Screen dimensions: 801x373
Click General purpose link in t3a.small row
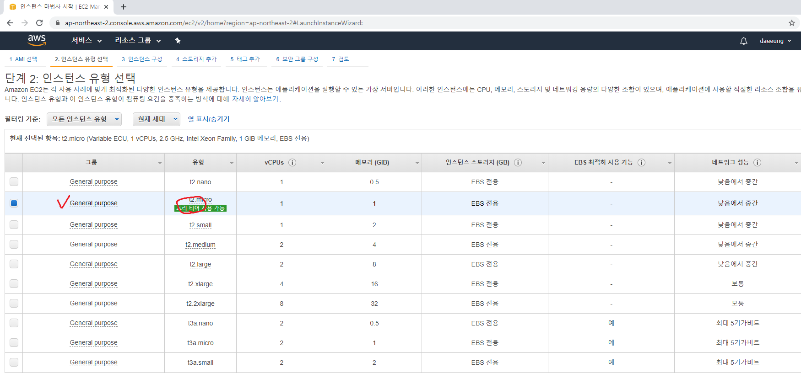(93, 362)
